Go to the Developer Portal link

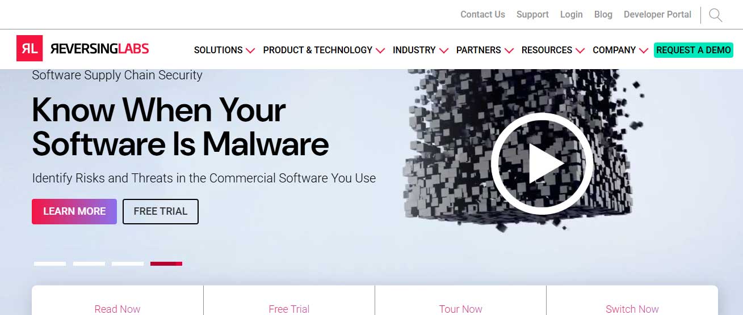click(x=657, y=15)
